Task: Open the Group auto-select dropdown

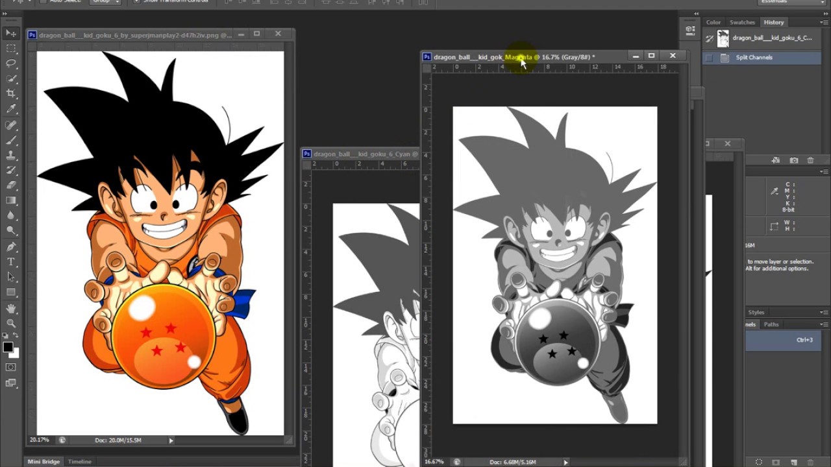Action: (x=106, y=1)
